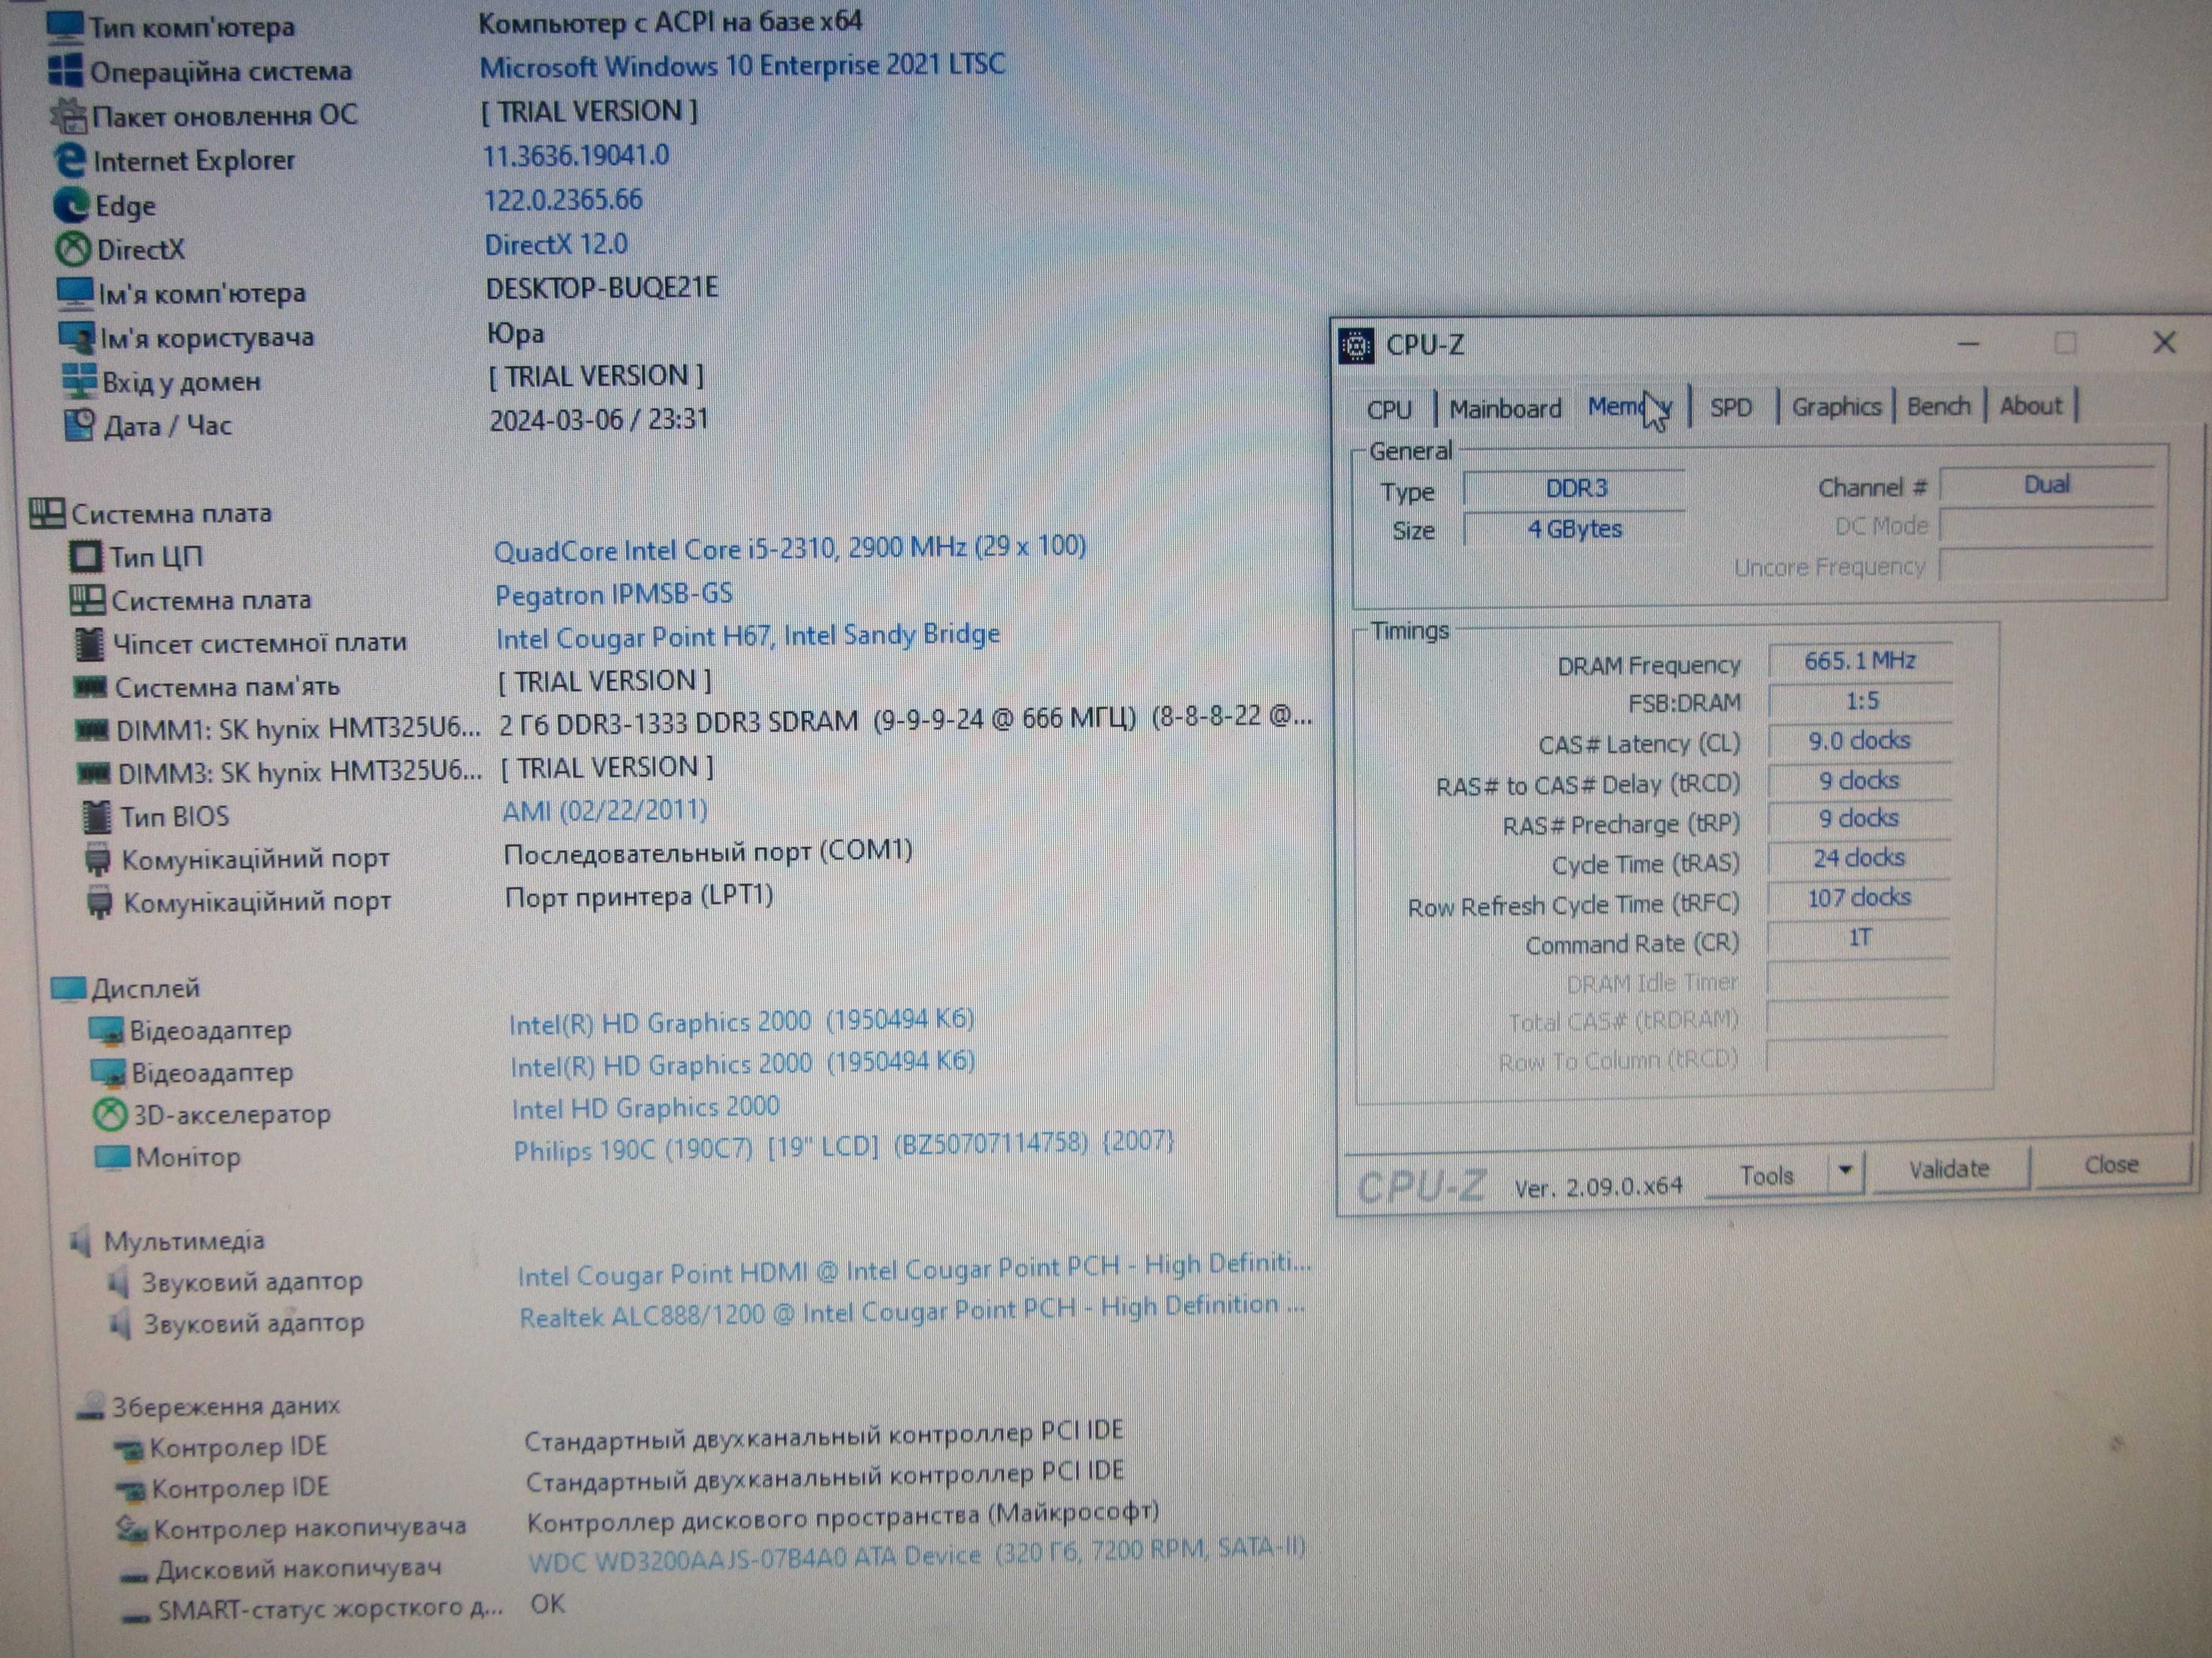Click the Intel Cougar Point HDMI audio link
This screenshot has width=2212, height=1658.
click(x=914, y=1269)
